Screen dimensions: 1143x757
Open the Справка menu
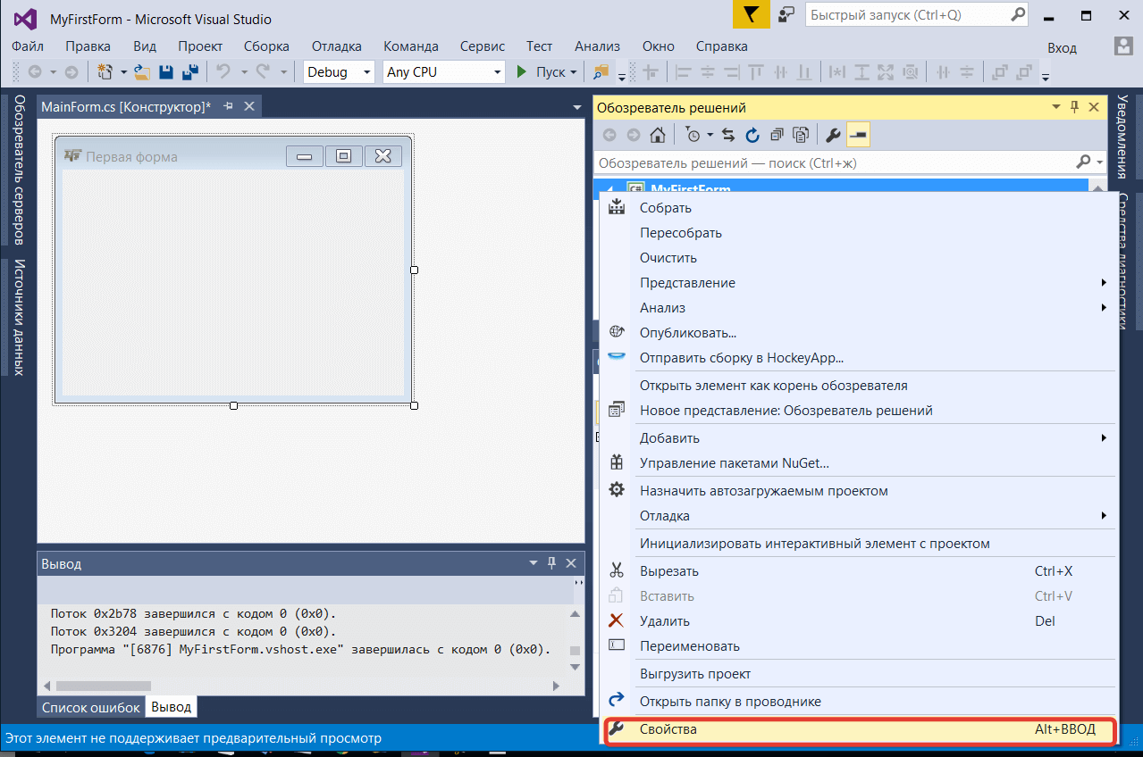pyautogui.click(x=721, y=46)
